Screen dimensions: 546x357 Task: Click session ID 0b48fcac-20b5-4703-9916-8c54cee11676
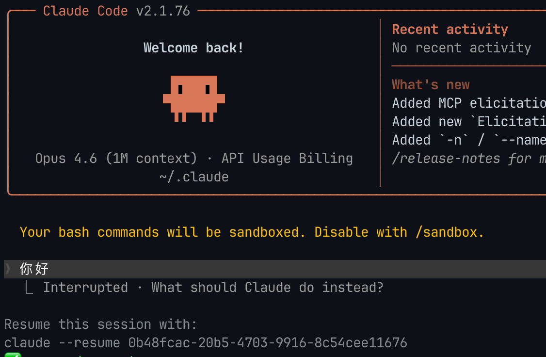pyautogui.click(x=268, y=343)
